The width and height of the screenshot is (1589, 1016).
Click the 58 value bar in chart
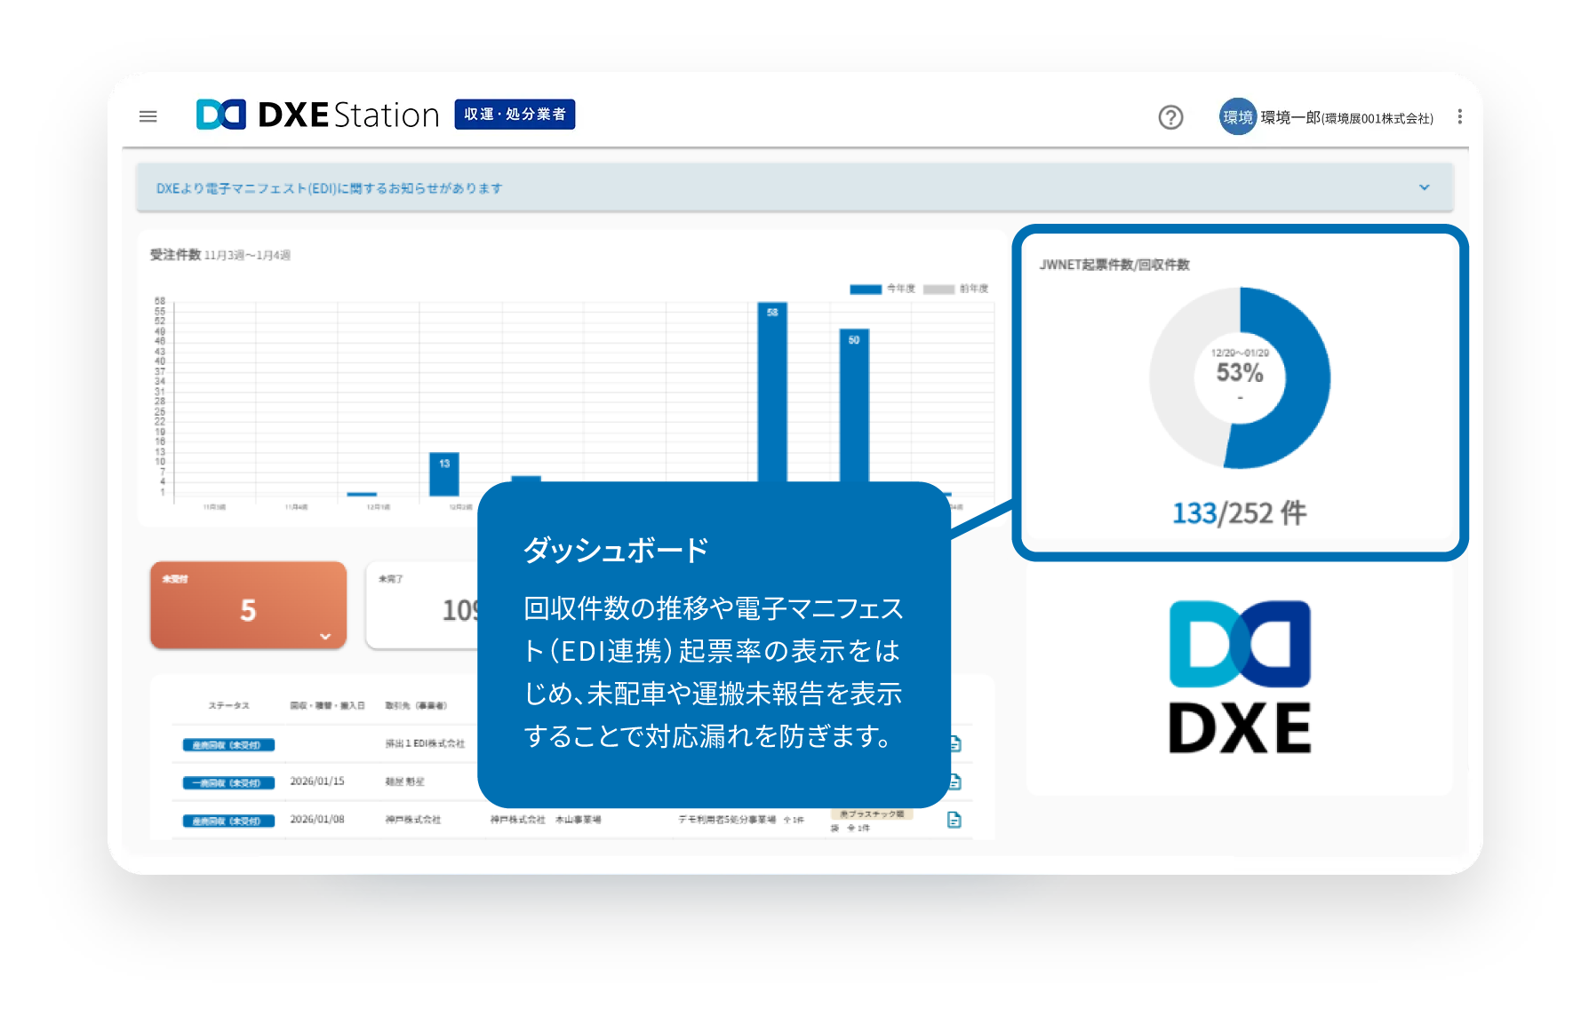[772, 393]
